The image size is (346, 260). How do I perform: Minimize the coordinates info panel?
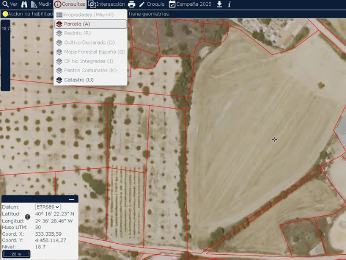[72, 199]
